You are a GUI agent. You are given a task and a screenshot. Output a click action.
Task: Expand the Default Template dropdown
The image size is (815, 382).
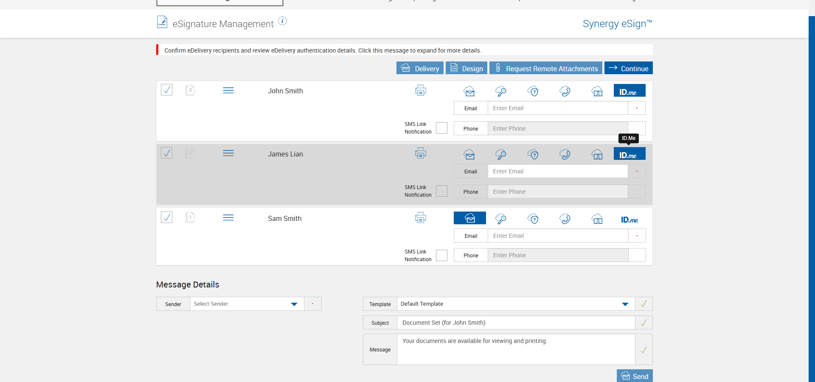(515, 304)
